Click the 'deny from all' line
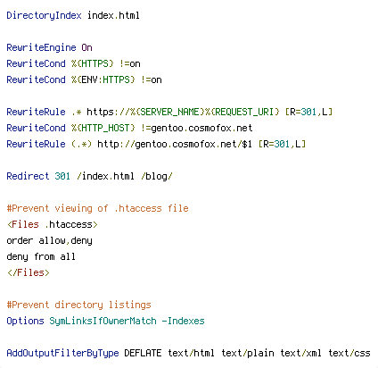Screen dimensions: 378x368 pyautogui.click(x=41, y=256)
